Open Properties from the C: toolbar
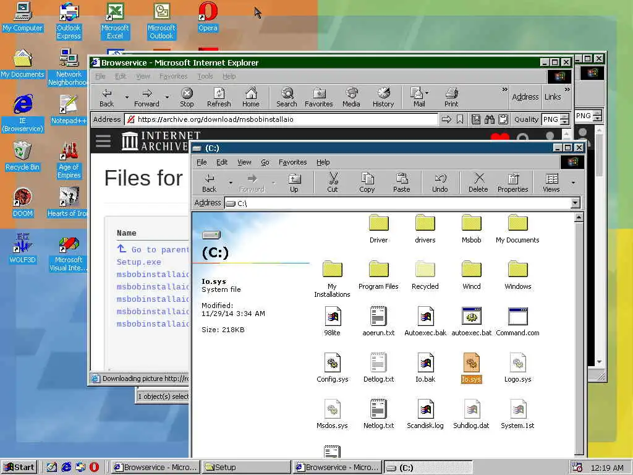 pyautogui.click(x=512, y=182)
